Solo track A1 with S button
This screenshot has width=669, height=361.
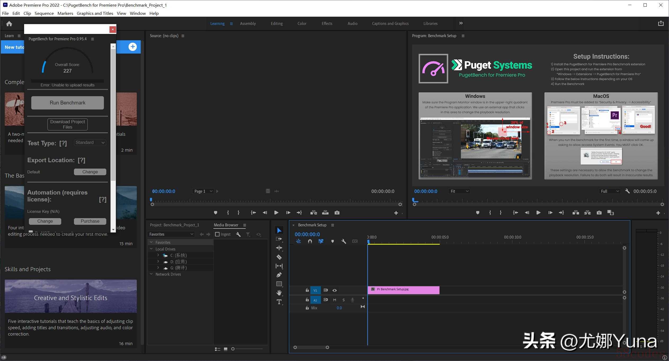[344, 300]
